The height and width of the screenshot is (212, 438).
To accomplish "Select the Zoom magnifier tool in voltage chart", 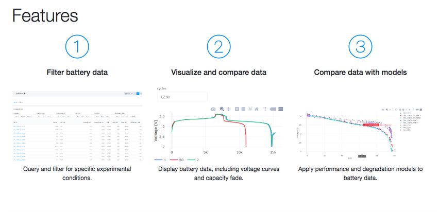I will pyautogui.click(x=222, y=109).
